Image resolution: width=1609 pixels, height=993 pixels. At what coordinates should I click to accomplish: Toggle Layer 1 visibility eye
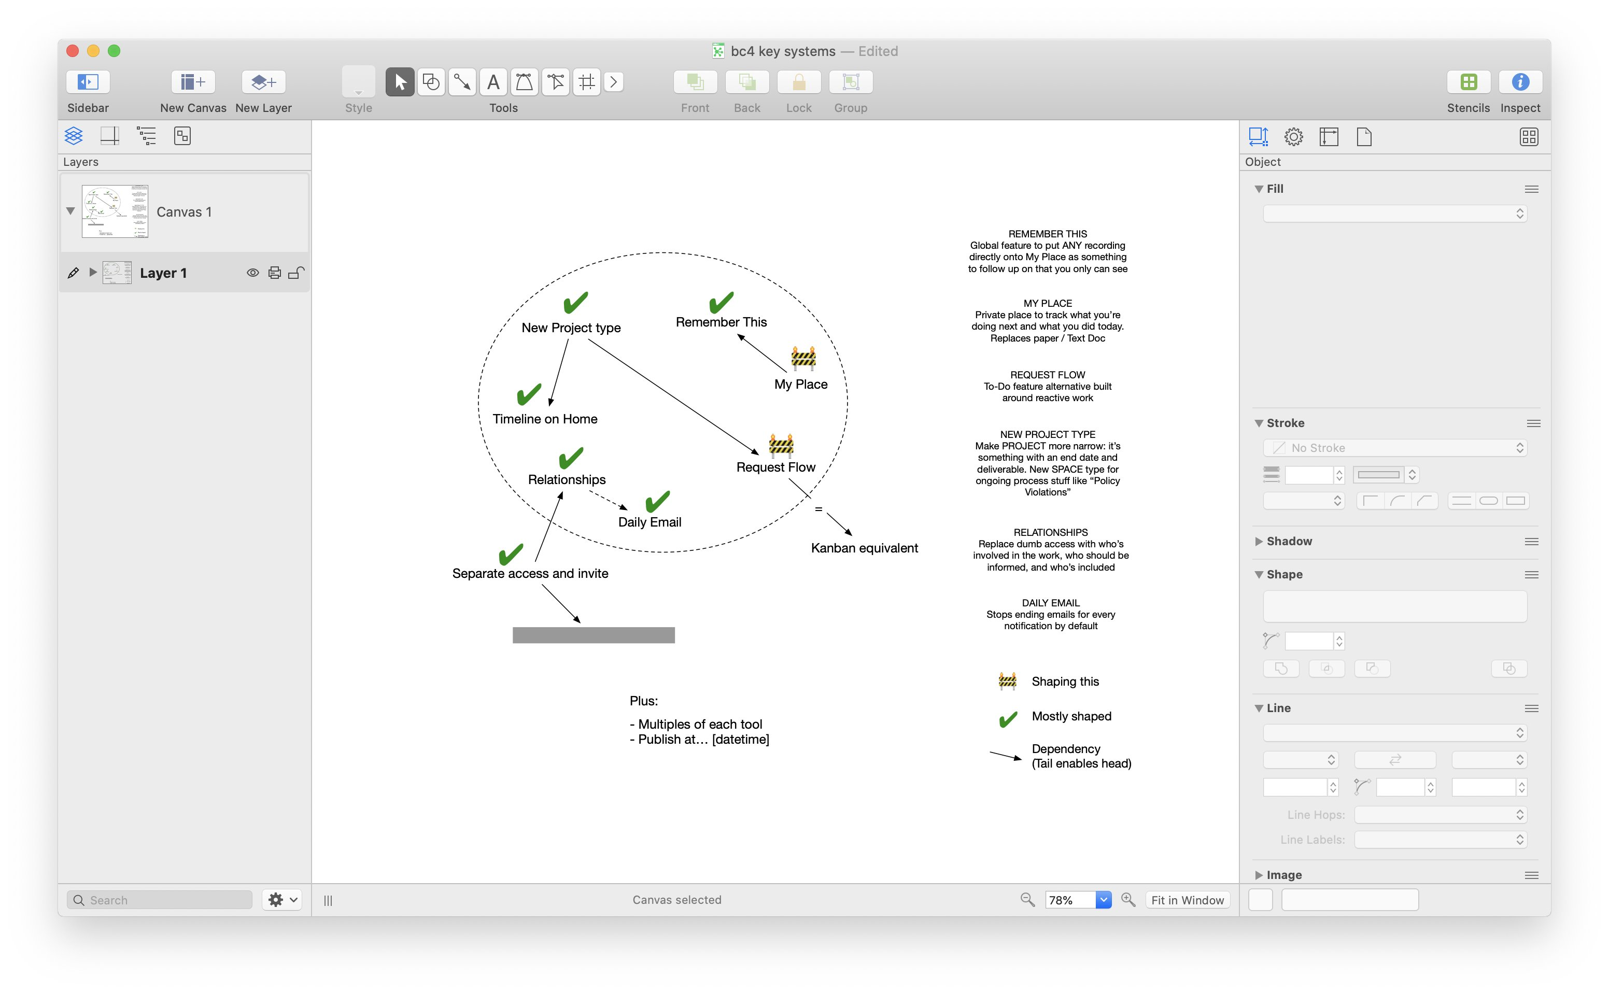click(x=252, y=273)
